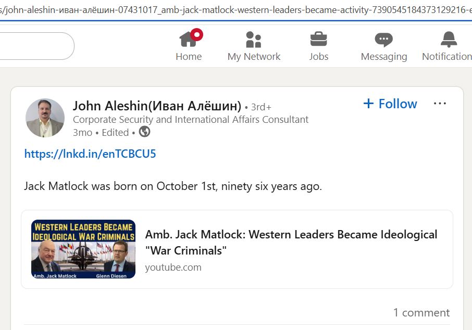Open the lnkd.in/enTCBCU5 link
This screenshot has width=472, height=330.
[90, 154]
